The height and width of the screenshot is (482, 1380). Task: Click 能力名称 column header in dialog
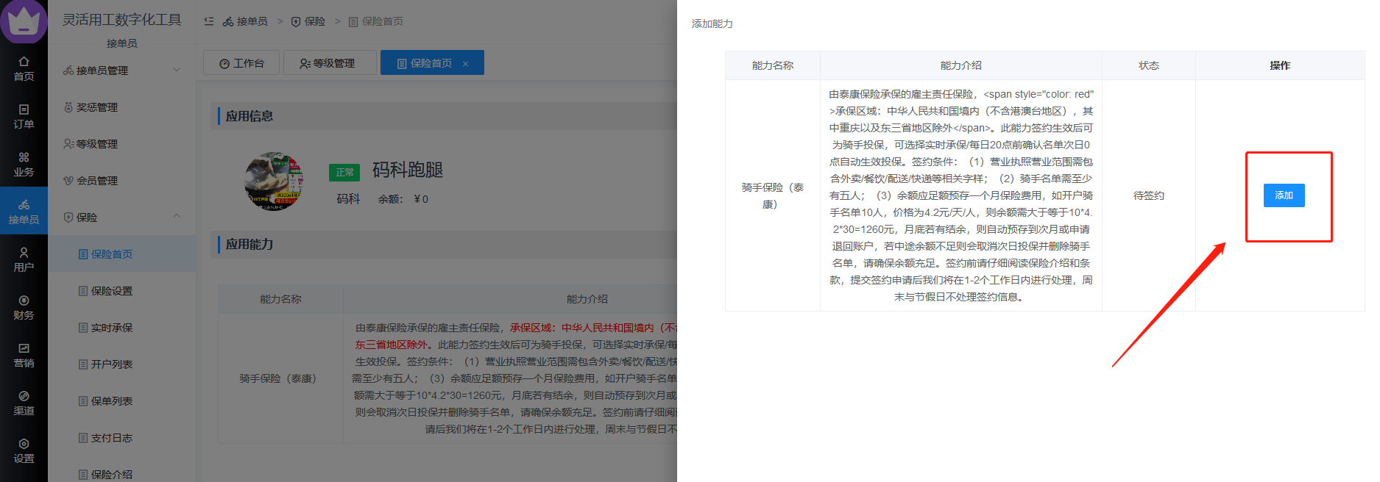tap(772, 65)
